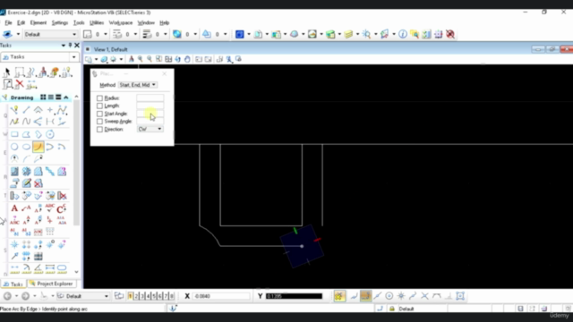Select the Hatch Area pattern tool
Viewport: 573px width, 322px height.
pyautogui.click(x=14, y=171)
